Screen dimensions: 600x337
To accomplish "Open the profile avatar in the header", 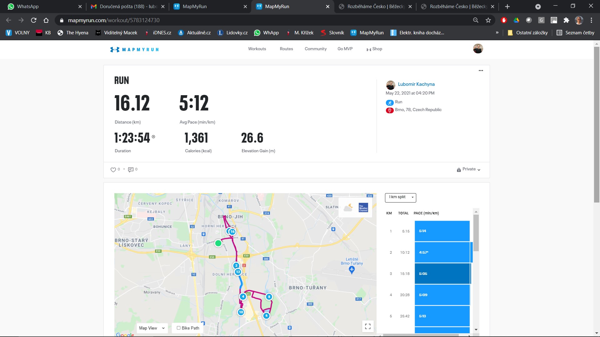I will point(478,49).
